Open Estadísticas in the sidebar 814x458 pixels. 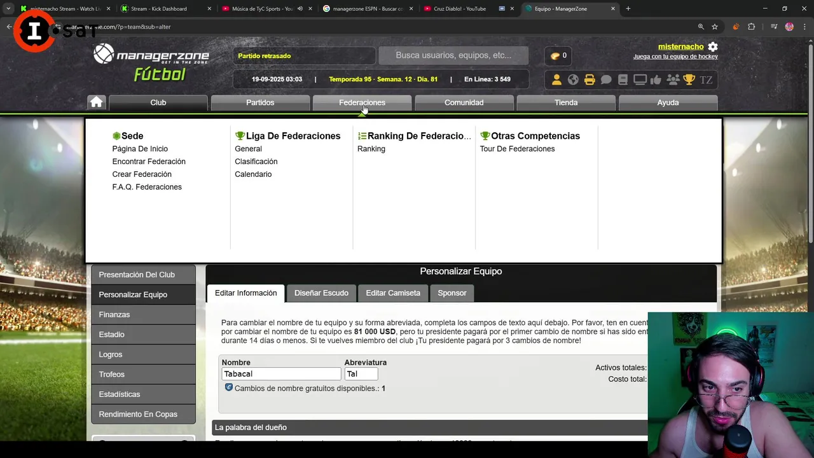pyautogui.click(x=143, y=394)
